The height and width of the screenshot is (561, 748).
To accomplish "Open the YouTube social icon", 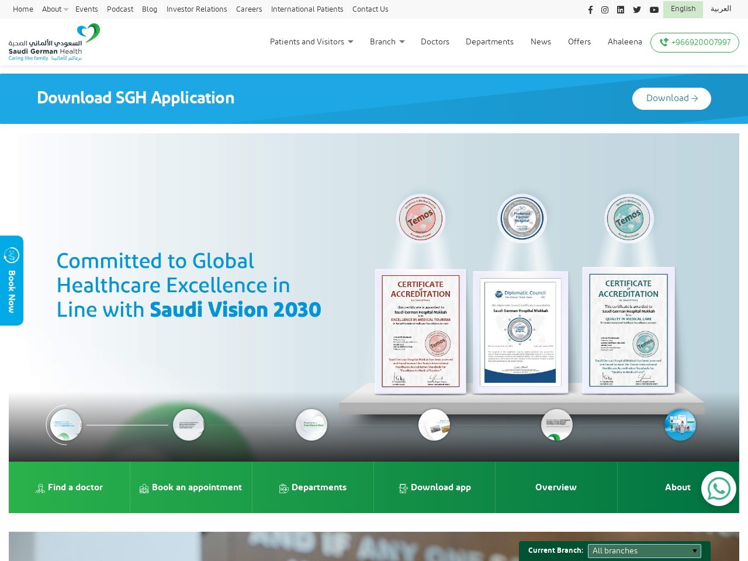I will (654, 10).
